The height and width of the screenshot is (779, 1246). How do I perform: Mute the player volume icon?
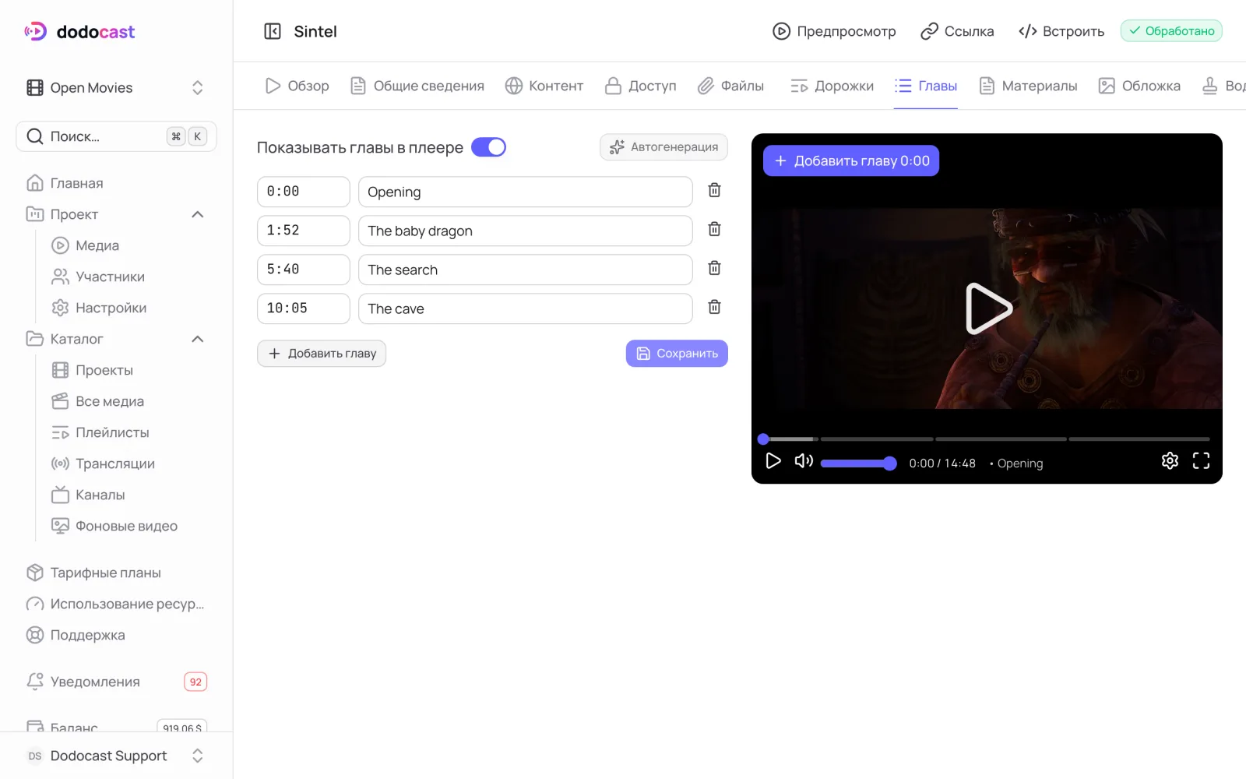[x=804, y=460]
